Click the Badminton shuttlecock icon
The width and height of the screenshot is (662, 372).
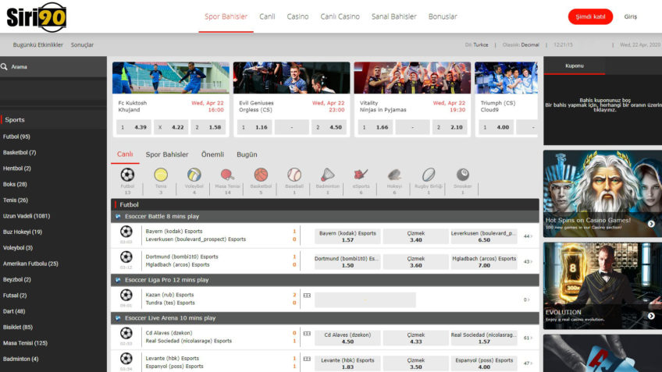328,175
